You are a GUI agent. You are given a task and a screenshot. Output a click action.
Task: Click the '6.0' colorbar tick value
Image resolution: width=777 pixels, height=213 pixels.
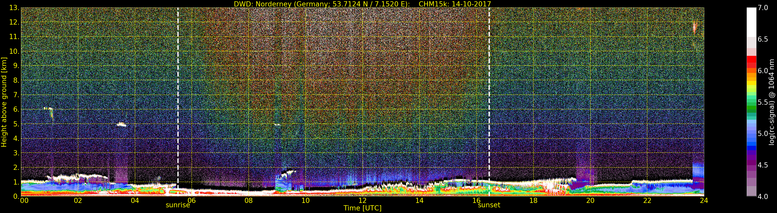click(x=763, y=71)
